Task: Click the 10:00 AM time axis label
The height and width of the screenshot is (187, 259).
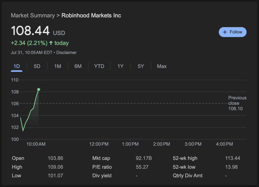Action: (36, 144)
